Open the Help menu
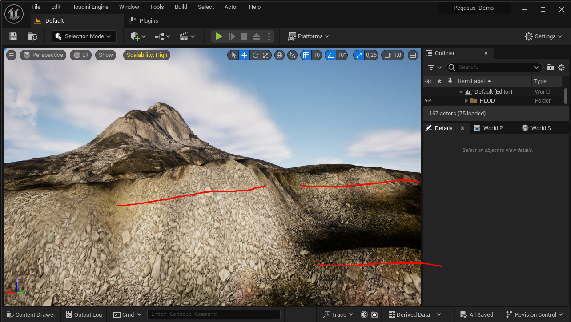 click(x=255, y=7)
